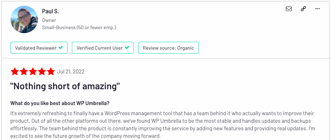
Task: Click the envelope email share icon
Action: click(x=288, y=9)
